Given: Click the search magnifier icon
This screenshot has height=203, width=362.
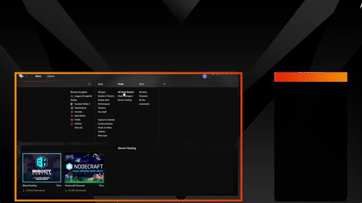Looking at the screenshot, I should pos(164,84).
